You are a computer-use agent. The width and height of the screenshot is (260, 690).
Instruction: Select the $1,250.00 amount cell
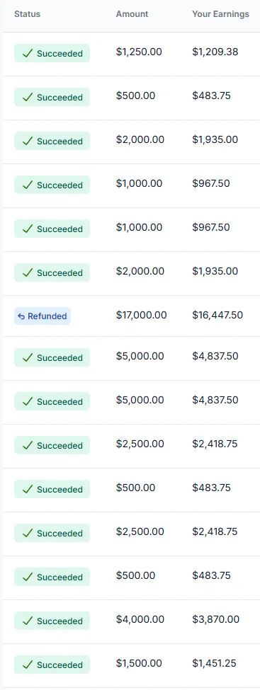pos(139,52)
